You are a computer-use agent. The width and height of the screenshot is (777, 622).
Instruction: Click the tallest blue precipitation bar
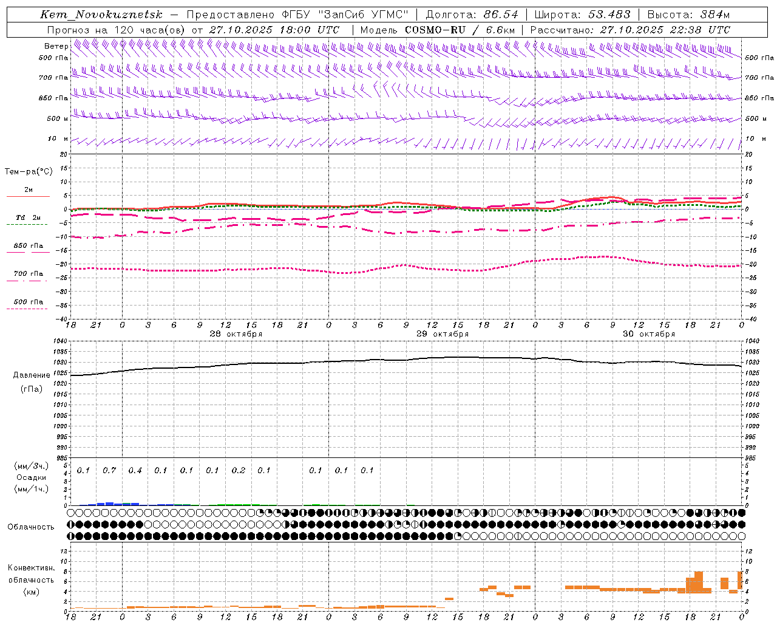[109, 504]
